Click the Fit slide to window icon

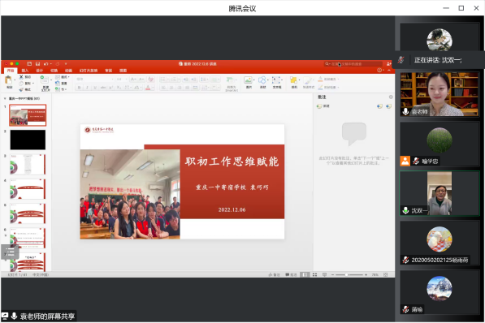pyautogui.click(x=385, y=274)
